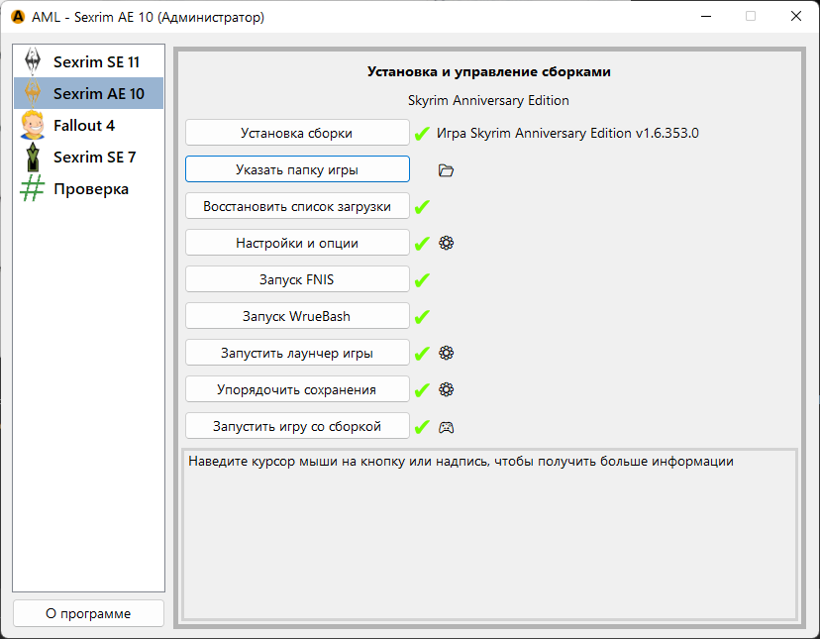Screen dimensions: 820x639
Task: Select Sexrim AE 10 in the sidebar
Action: point(98,94)
